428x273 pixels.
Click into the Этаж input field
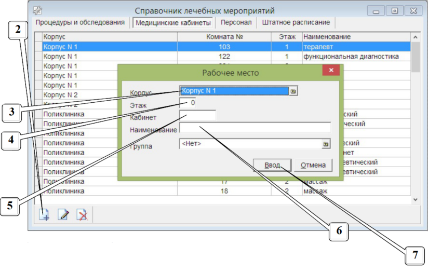point(188,103)
